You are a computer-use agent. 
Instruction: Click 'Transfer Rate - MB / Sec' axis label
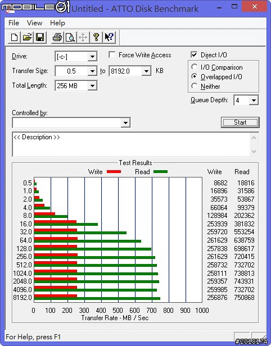click(x=115, y=318)
